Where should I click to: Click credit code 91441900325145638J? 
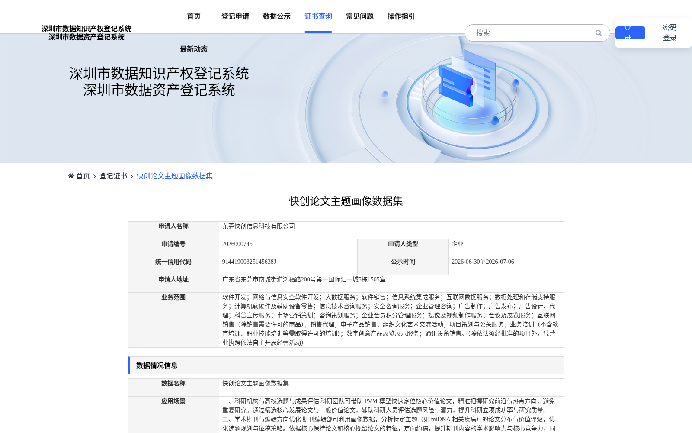point(249,262)
